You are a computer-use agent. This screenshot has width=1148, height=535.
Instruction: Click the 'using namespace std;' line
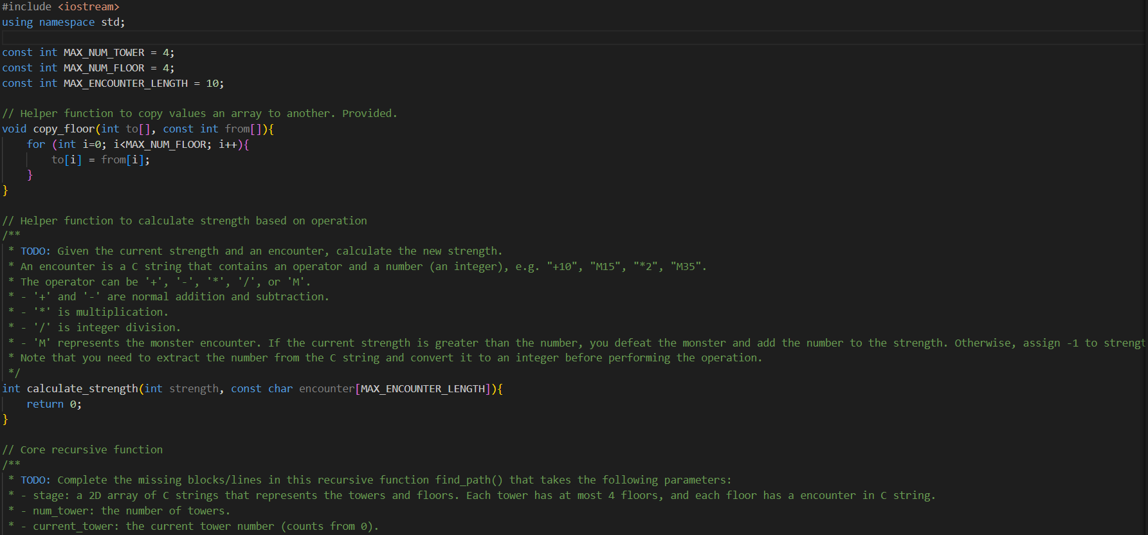64,22
